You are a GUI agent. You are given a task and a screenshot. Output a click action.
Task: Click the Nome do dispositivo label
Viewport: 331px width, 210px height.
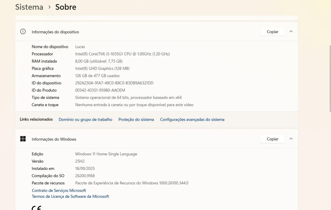point(50,47)
